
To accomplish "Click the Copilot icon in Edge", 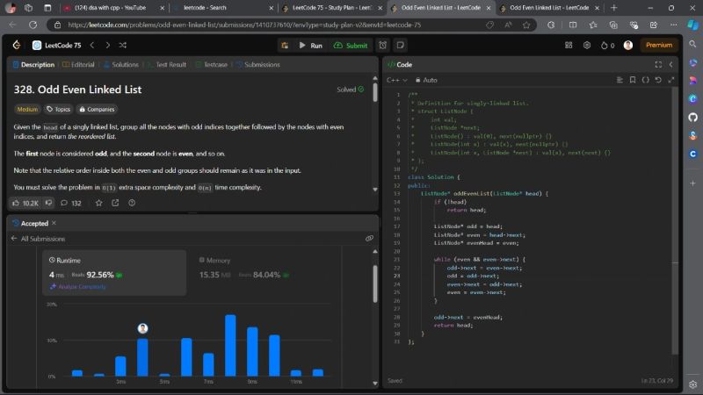I will (x=692, y=25).
